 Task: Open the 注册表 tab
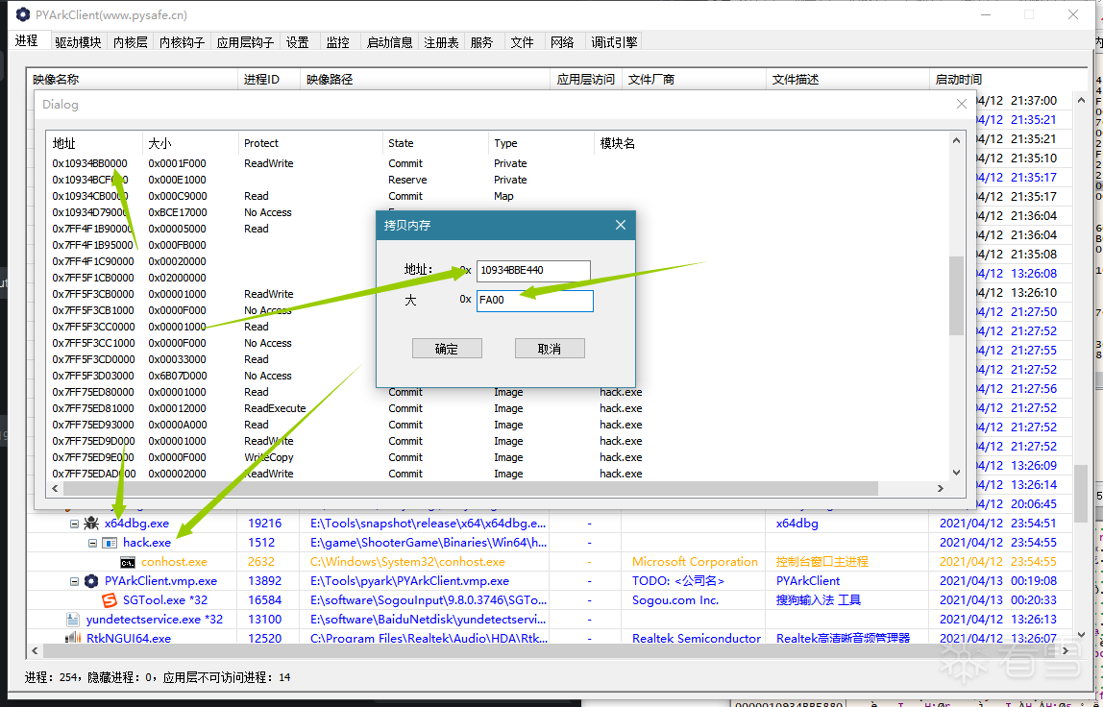click(441, 42)
